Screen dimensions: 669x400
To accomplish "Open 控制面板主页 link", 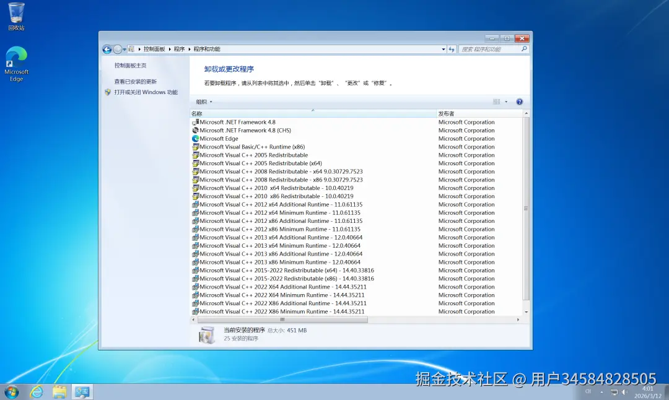I will [131, 65].
